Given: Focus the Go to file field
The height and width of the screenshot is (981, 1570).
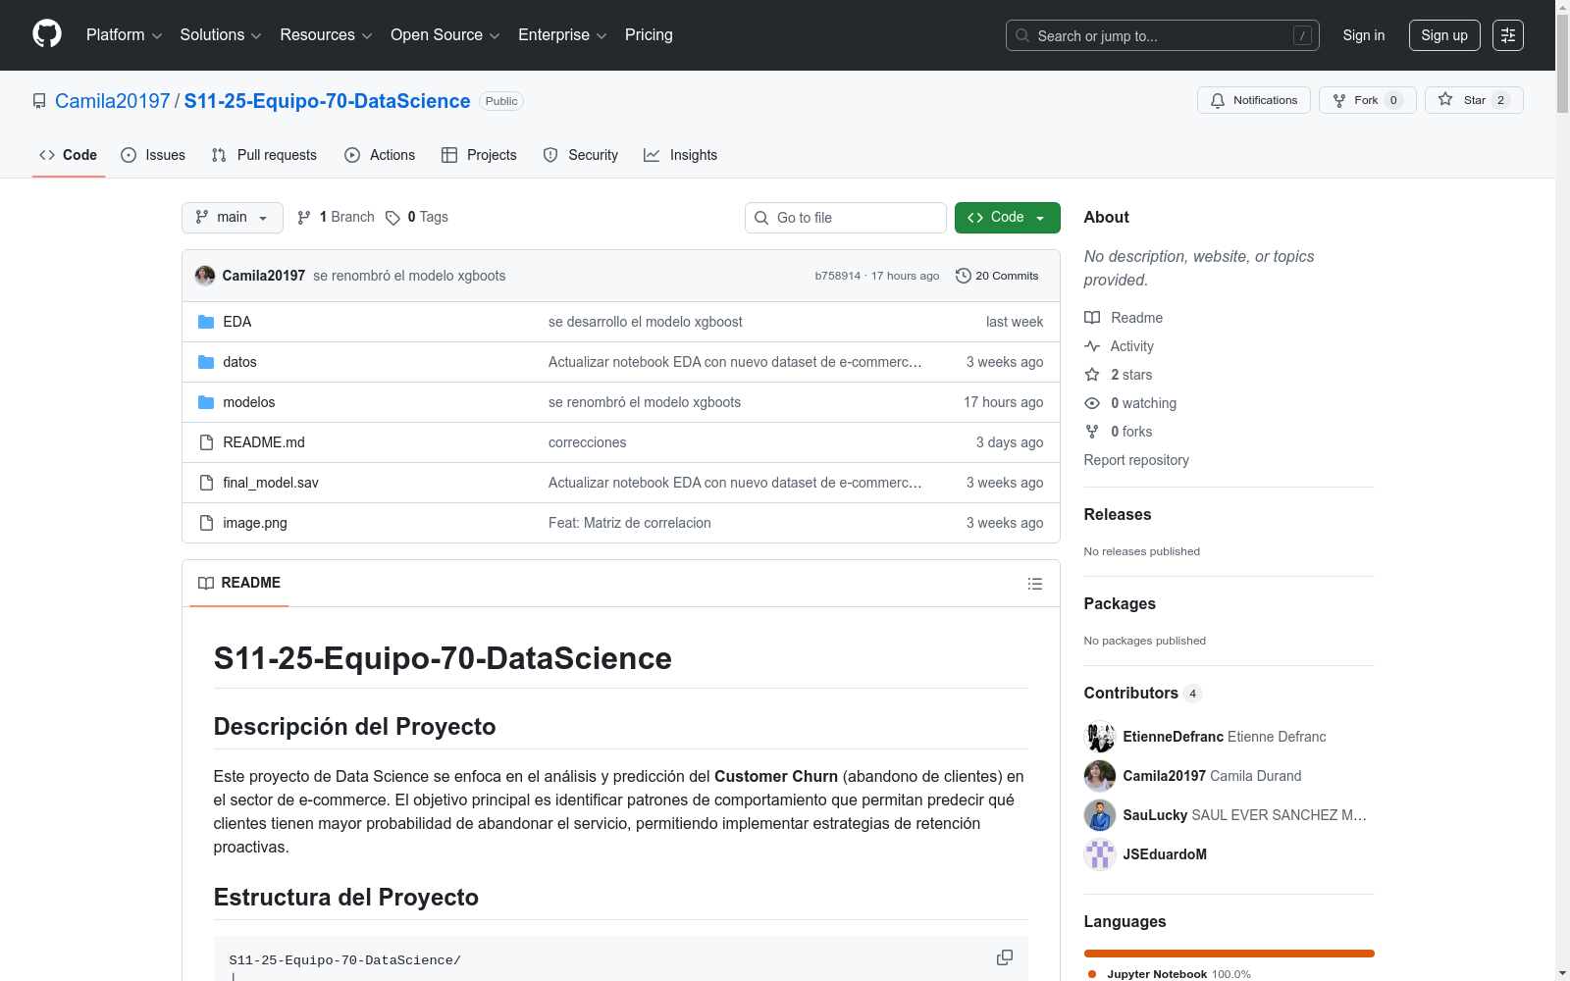Looking at the screenshot, I should click(x=846, y=218).
